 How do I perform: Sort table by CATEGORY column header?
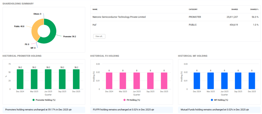193,9
